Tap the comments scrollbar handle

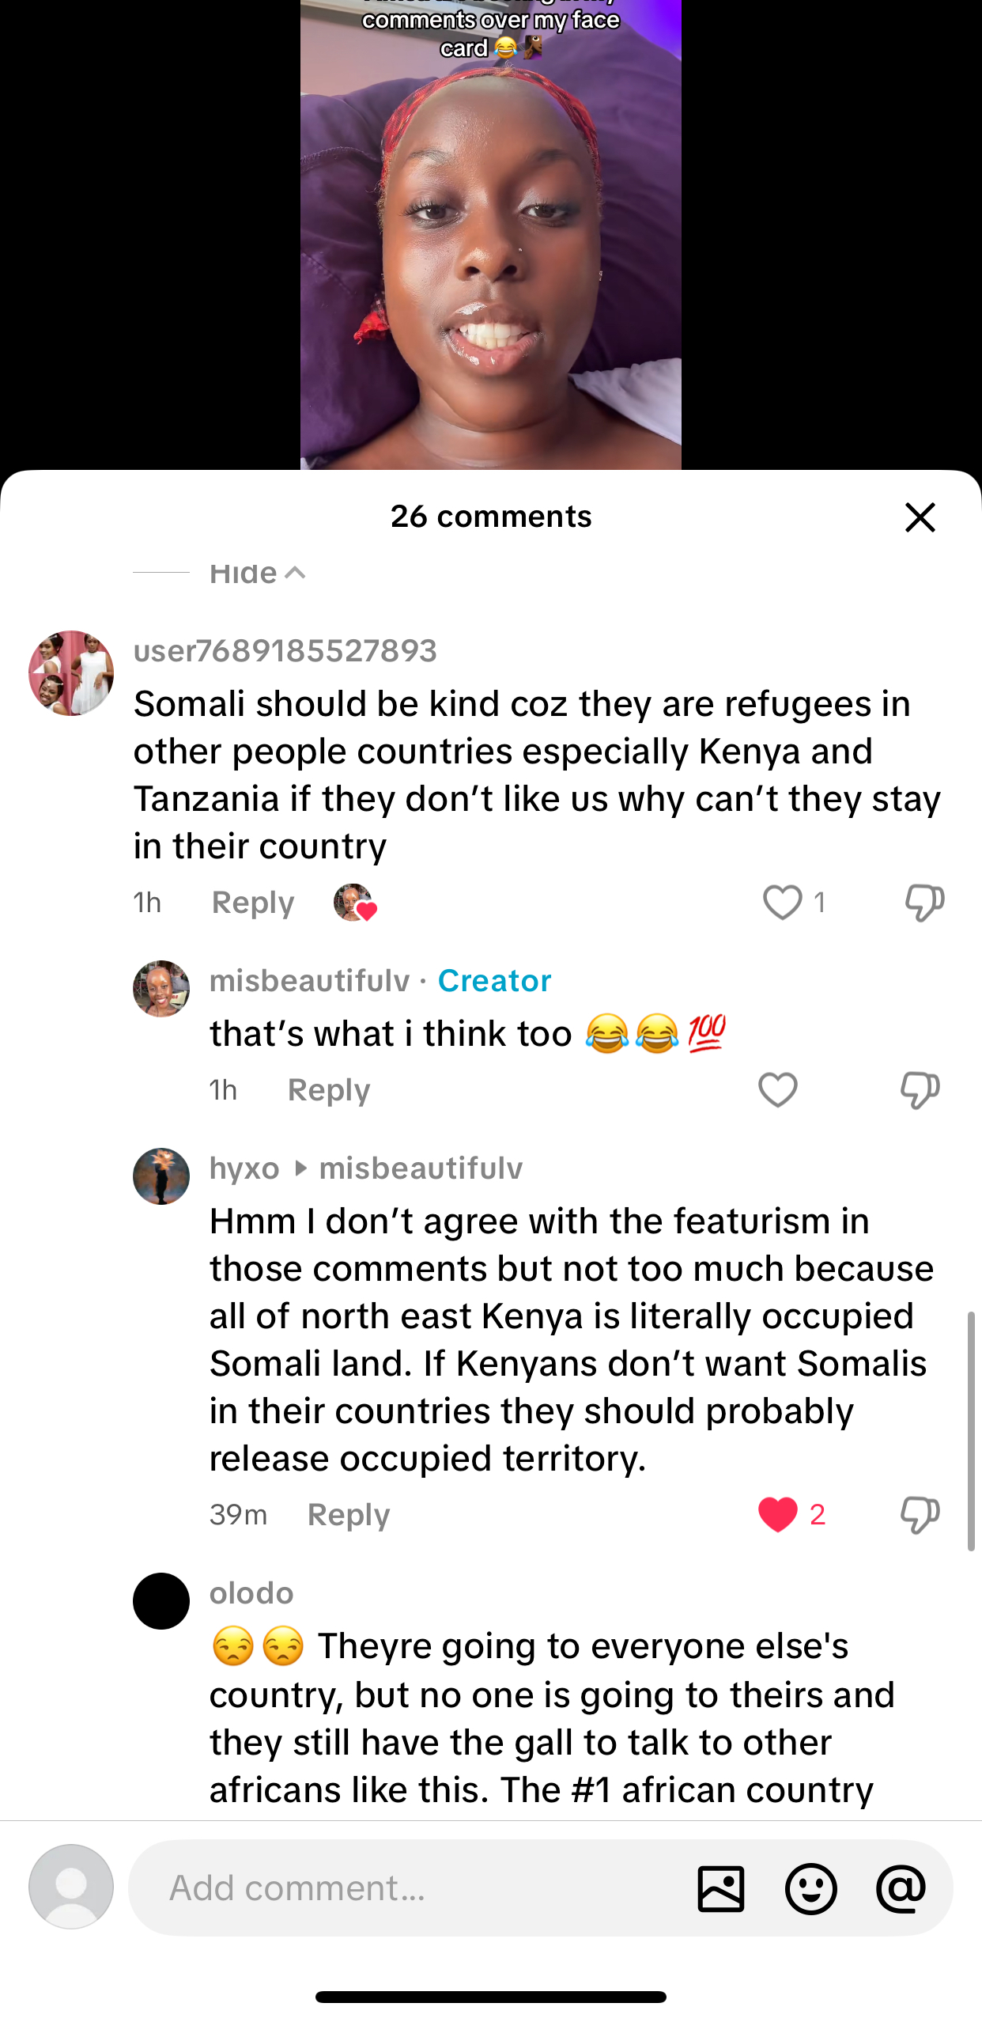[971, 1430]
